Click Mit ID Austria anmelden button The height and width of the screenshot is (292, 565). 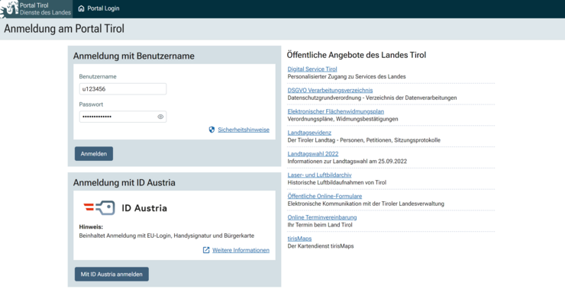pos(111,274)
